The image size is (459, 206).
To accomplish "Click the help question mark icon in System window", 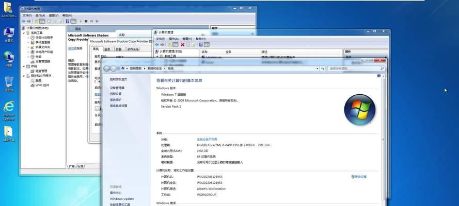I will 379,76.
